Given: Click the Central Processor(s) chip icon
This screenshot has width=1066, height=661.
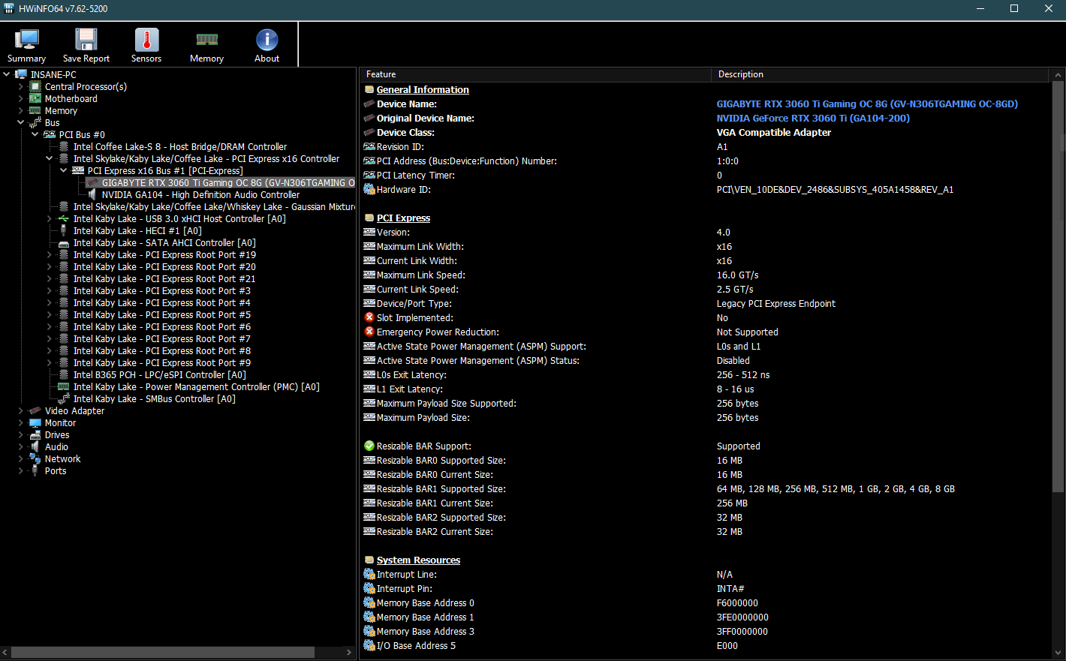Looking at the screenshot, I should click(x=35, y=86).
